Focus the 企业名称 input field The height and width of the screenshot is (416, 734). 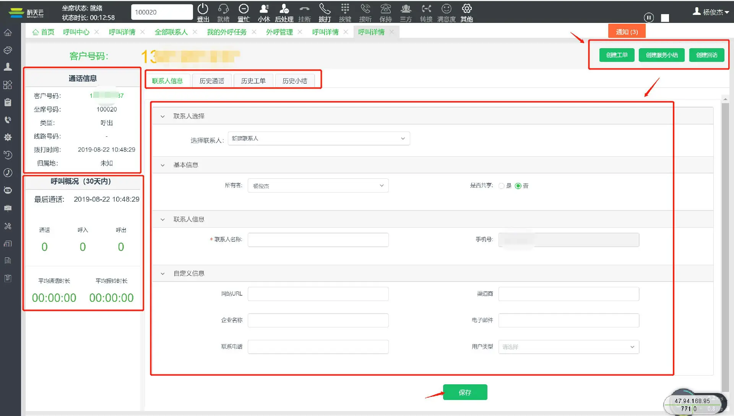tap(318, 320)
